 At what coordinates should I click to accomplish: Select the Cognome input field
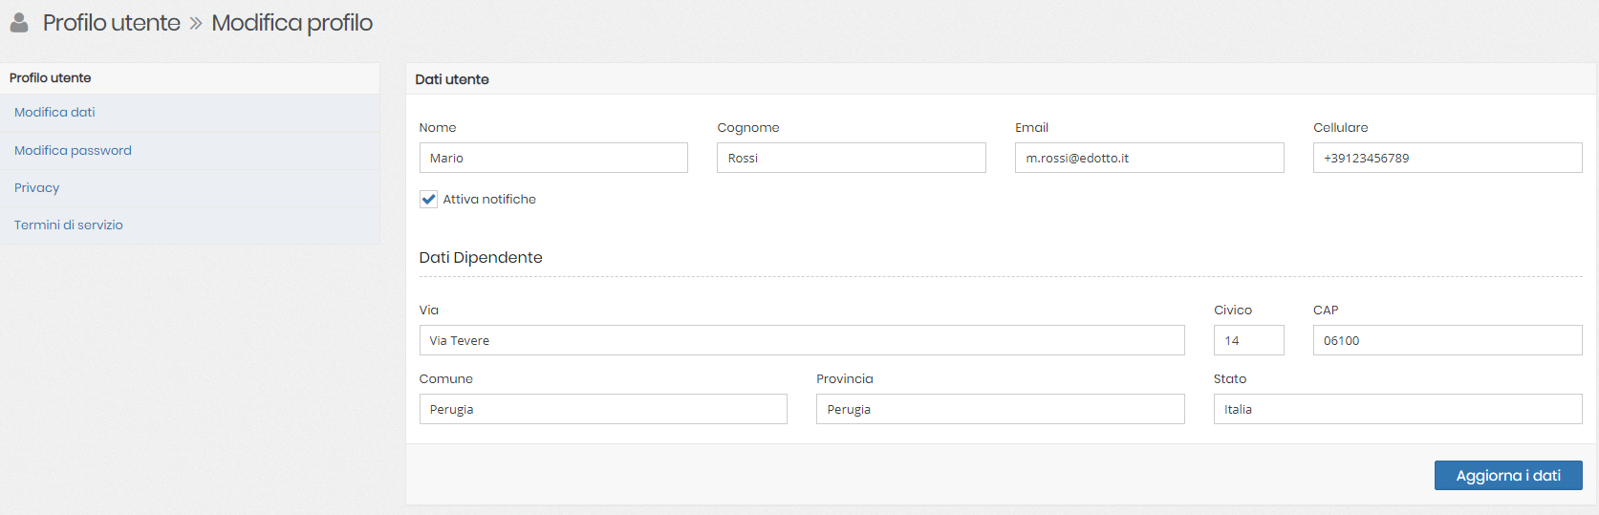(851, 158)
